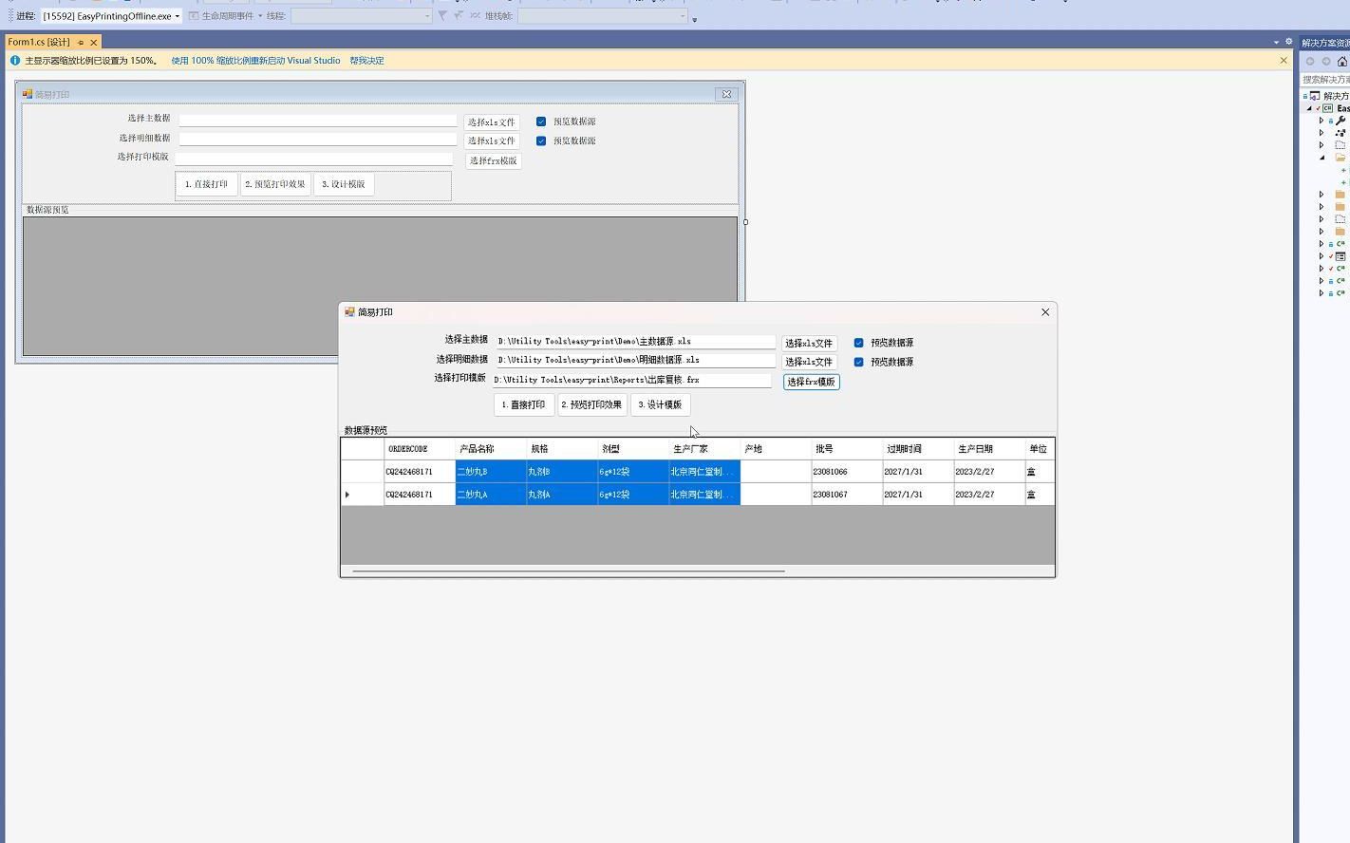Close the Form1.cs [设计] tab

point(93,43)
